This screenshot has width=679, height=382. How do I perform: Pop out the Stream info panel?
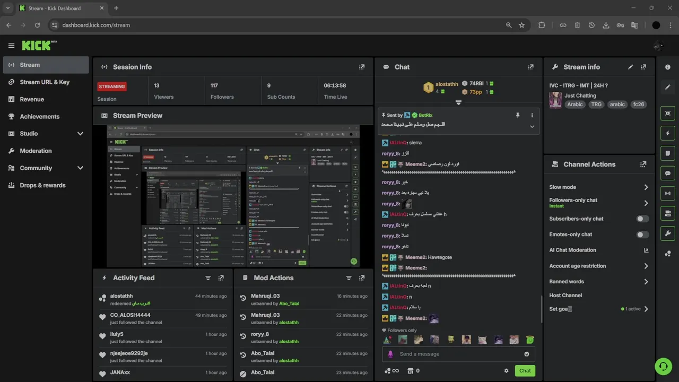(x=643, y=67)
